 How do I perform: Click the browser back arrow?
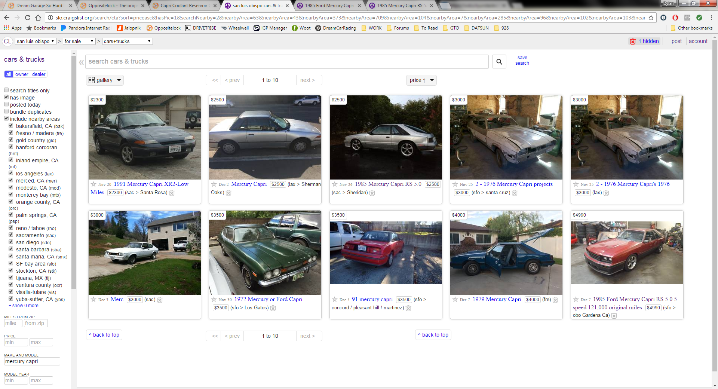click(x=7, y=18)
